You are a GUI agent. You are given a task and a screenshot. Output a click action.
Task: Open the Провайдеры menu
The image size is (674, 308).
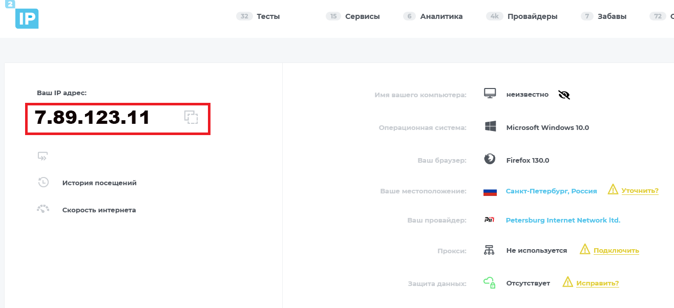pyautogui.click(x=533, y=16)
